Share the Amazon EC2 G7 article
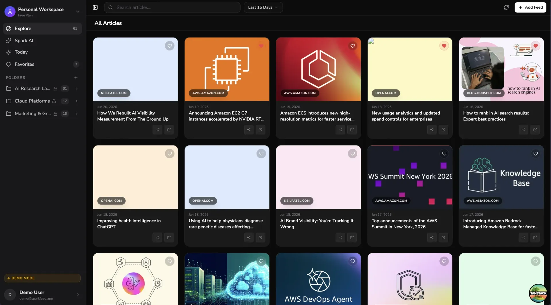Image resolution: width=551 pixels, height=305 pixels. click(249, 130)
